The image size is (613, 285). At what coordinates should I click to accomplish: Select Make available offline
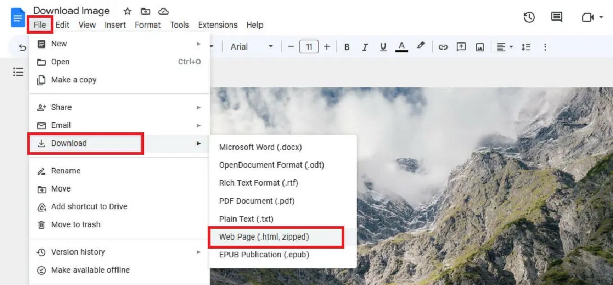coord(120,270)
